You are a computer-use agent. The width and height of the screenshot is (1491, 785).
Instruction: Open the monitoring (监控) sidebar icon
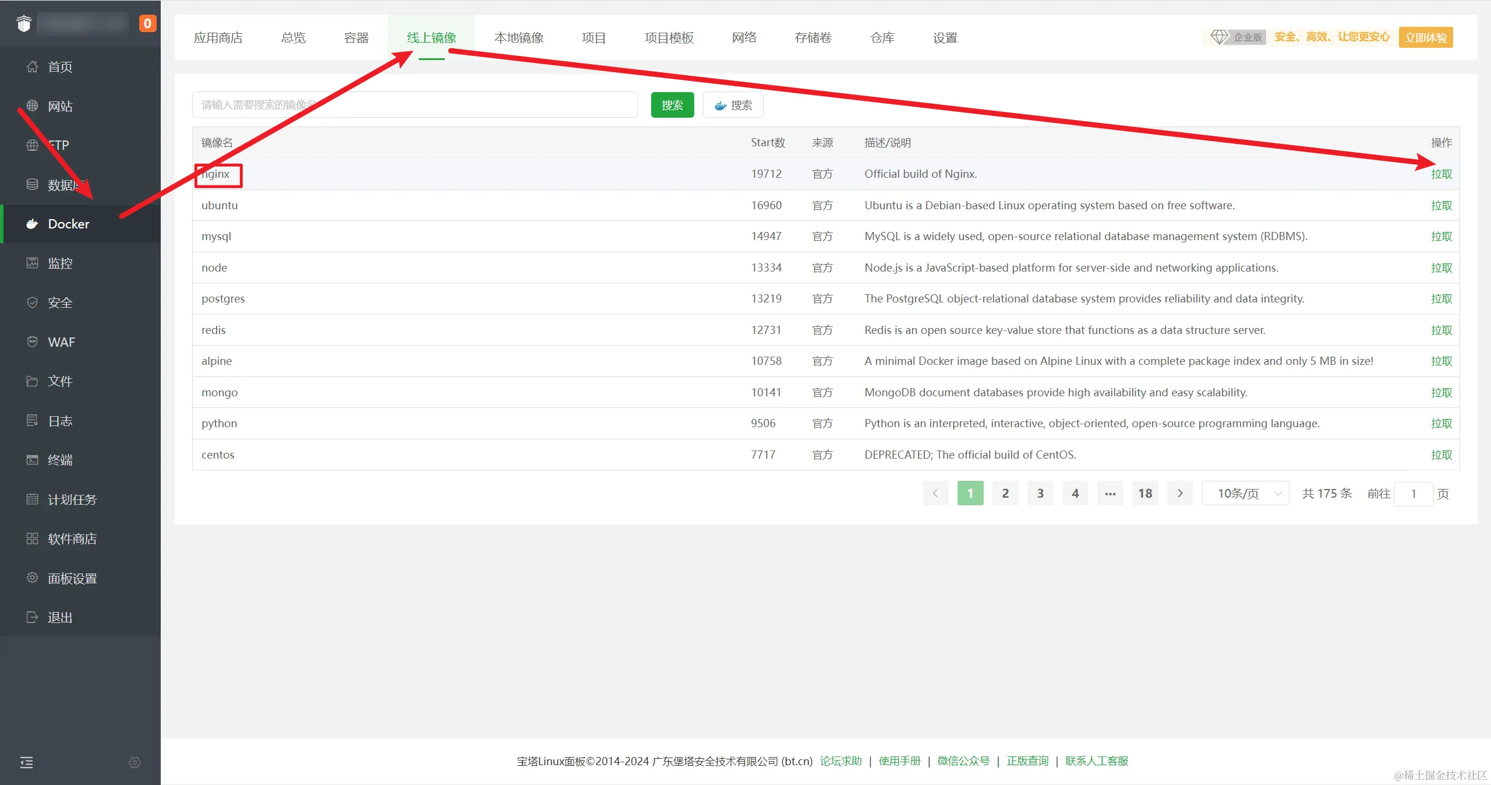pyautogui.click(x=32, y=263)
